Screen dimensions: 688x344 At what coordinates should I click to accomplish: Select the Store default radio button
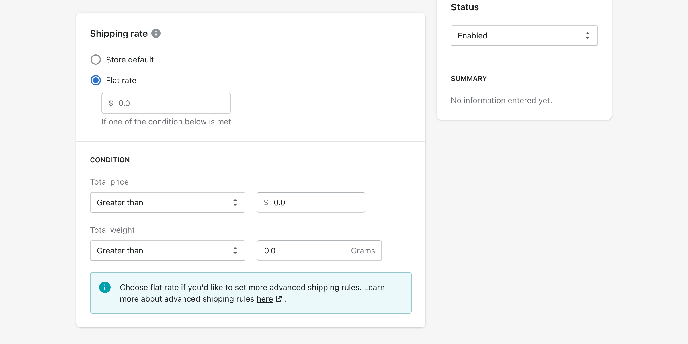(x=96, y=60)
